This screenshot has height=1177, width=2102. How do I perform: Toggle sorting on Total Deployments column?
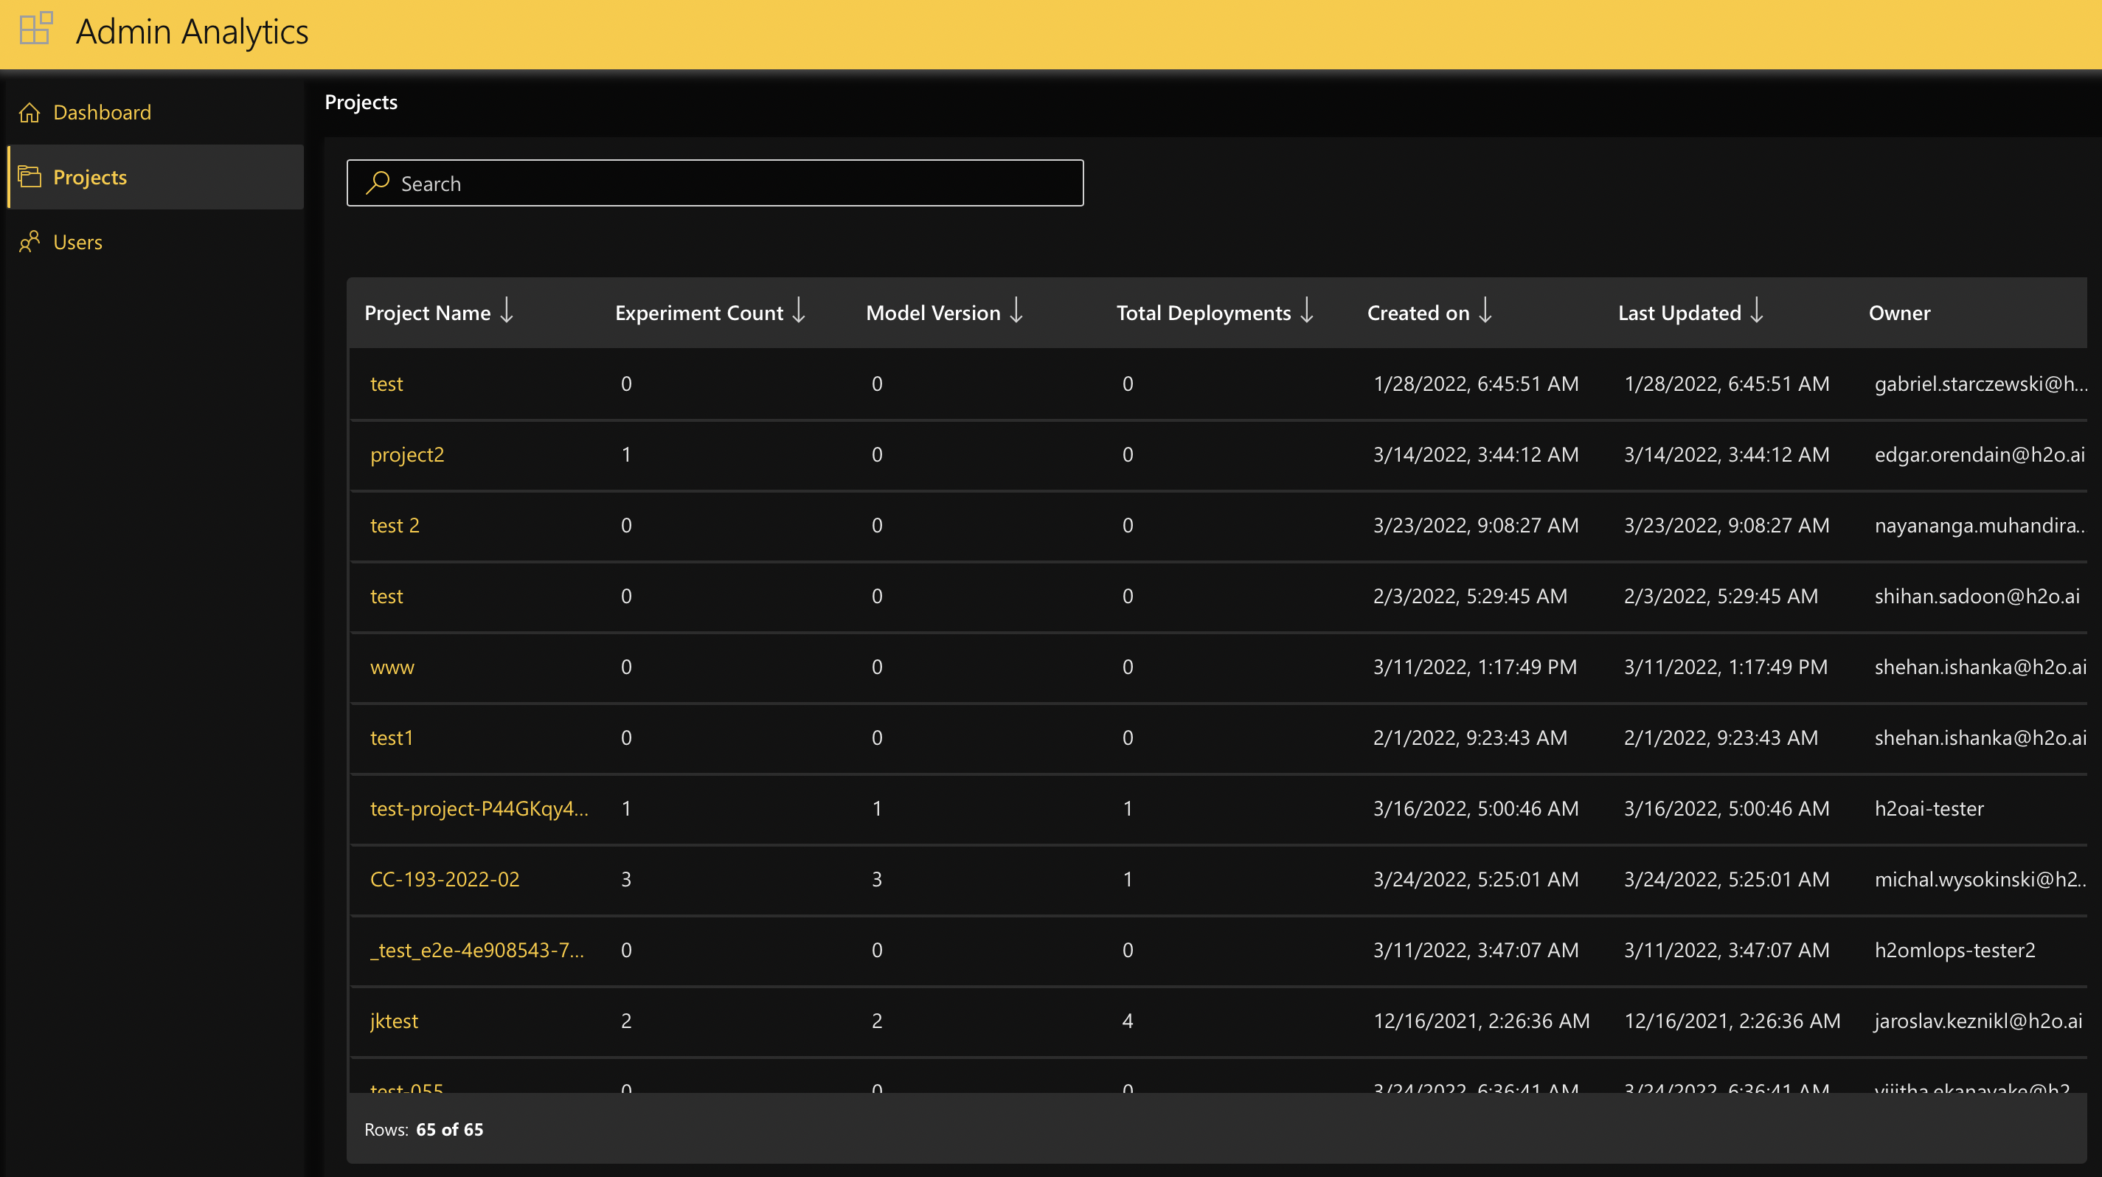pos(1306,313)
